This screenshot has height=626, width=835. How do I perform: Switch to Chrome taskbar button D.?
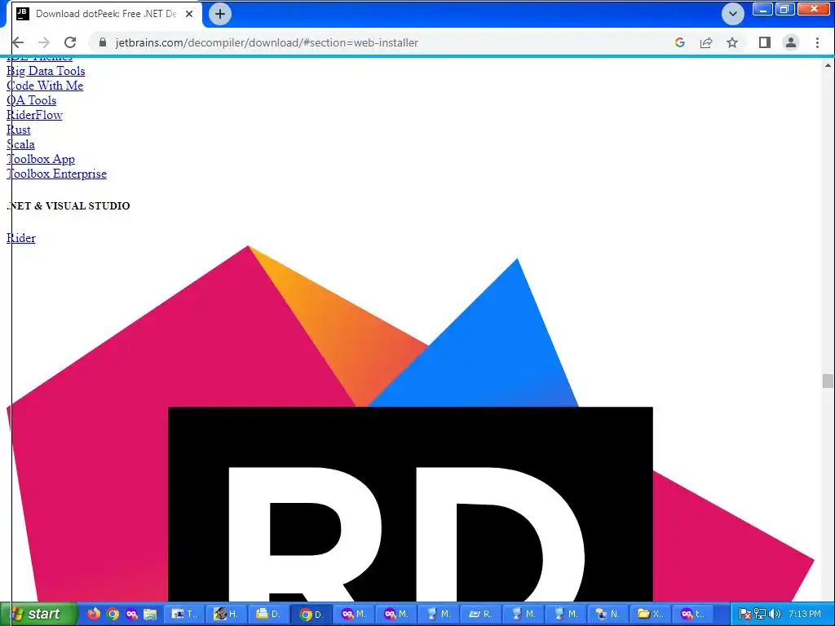311,615
